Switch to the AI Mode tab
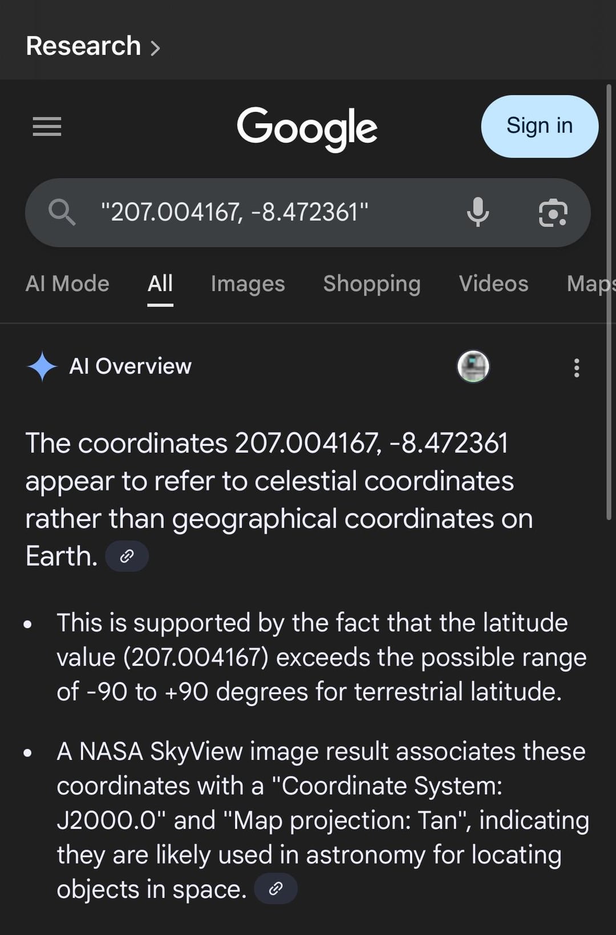Image resolution: width=616 pixels, height=935 pixels. click(x=67, y=284)
